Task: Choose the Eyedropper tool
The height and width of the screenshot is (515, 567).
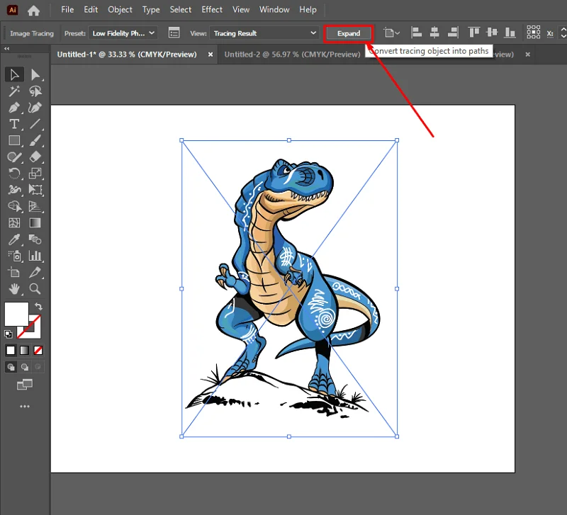Action: [14, 239]
